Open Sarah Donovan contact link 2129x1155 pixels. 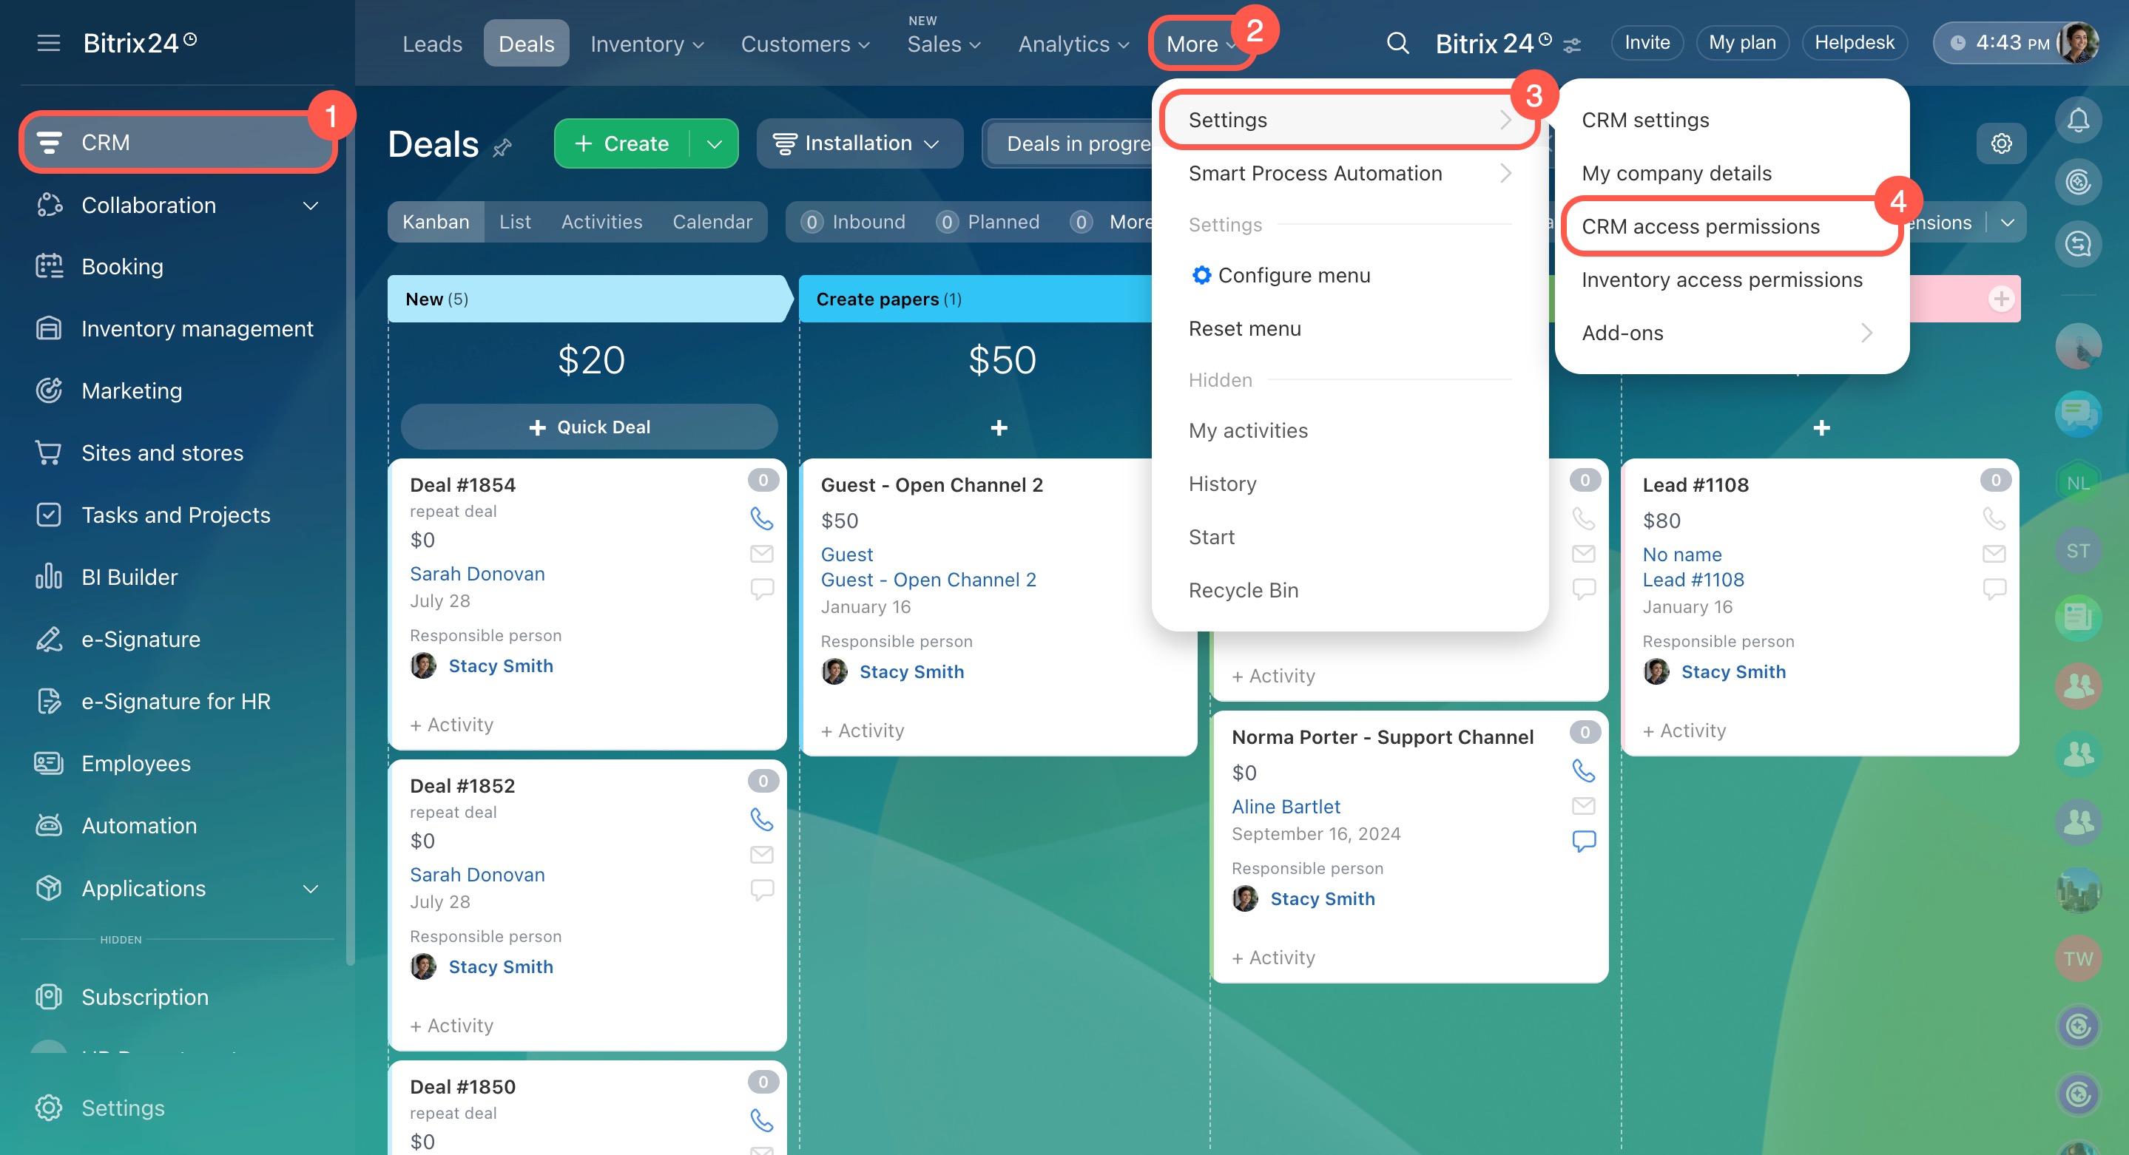tap(477, 573)
